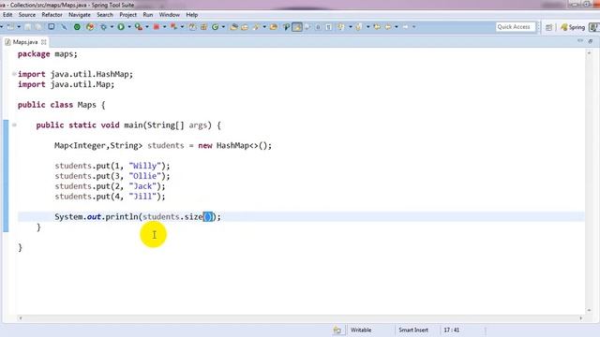This screenshot has width=600, height=337.
Task: Click vertical scrollbar down arrow
Action: click(590, 310)
